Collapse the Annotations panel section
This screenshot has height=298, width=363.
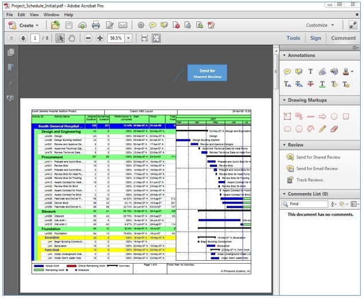pyautogui.click(x=285, y=56)
